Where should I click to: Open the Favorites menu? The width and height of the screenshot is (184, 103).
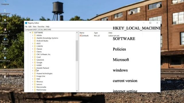click(x=41, y=27)
